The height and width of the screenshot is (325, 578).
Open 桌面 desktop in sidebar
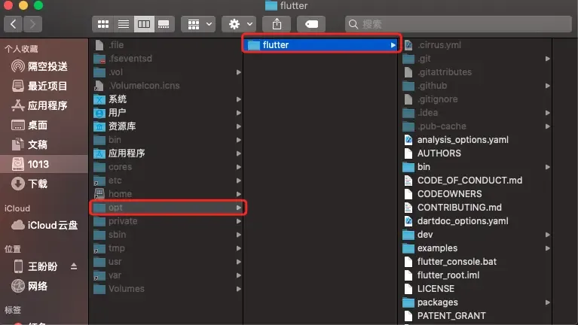coord(44,125)
